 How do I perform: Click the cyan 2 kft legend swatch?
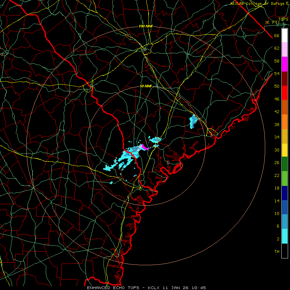click(x=285, y=236)
